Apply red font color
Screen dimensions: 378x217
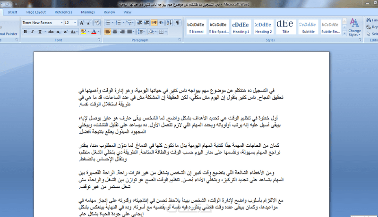point(94,32)
